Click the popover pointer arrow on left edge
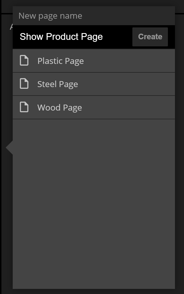The height and width of the screenshot is (294, 184). click(9, 147)
